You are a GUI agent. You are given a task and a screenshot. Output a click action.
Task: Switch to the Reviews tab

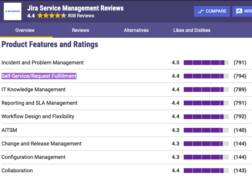click(x=81, y=30)
